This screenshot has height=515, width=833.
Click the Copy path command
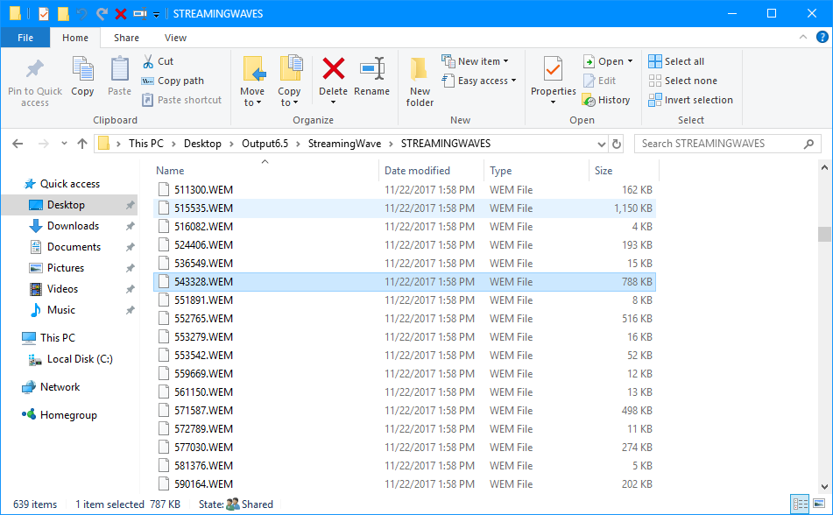click(173, 81)
